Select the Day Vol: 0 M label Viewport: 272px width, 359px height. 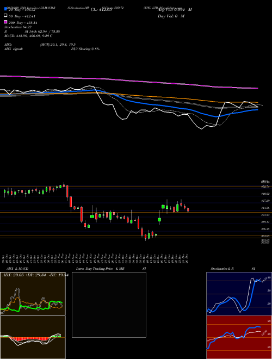click(171, 16)
